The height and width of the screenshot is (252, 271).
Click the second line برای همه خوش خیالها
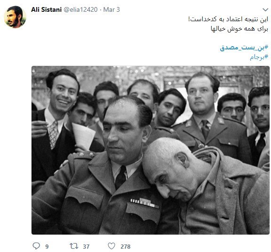coord(239,29)
